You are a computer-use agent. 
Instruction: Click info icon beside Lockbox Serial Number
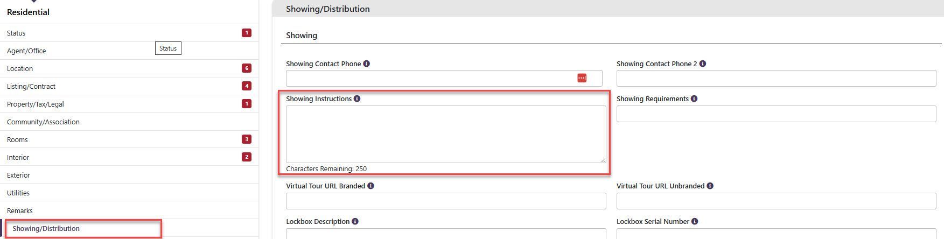(x=695, y=221)
